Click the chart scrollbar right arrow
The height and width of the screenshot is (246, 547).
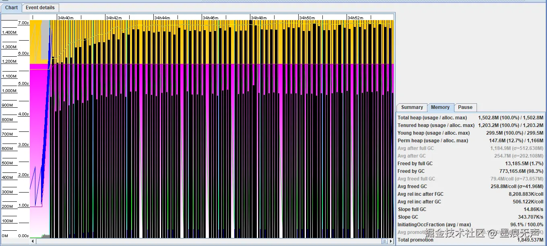click(390, 241)
